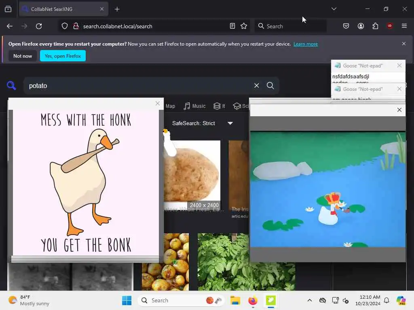Open the display network tray icon
414x310 pixels.
point(335,300)
